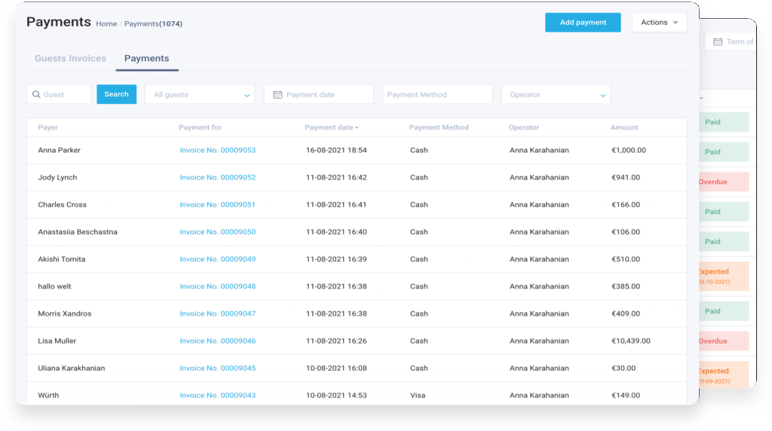Select the Payments tab
Image resolution: width=772 pixels, height=431 pixels.
146,59
